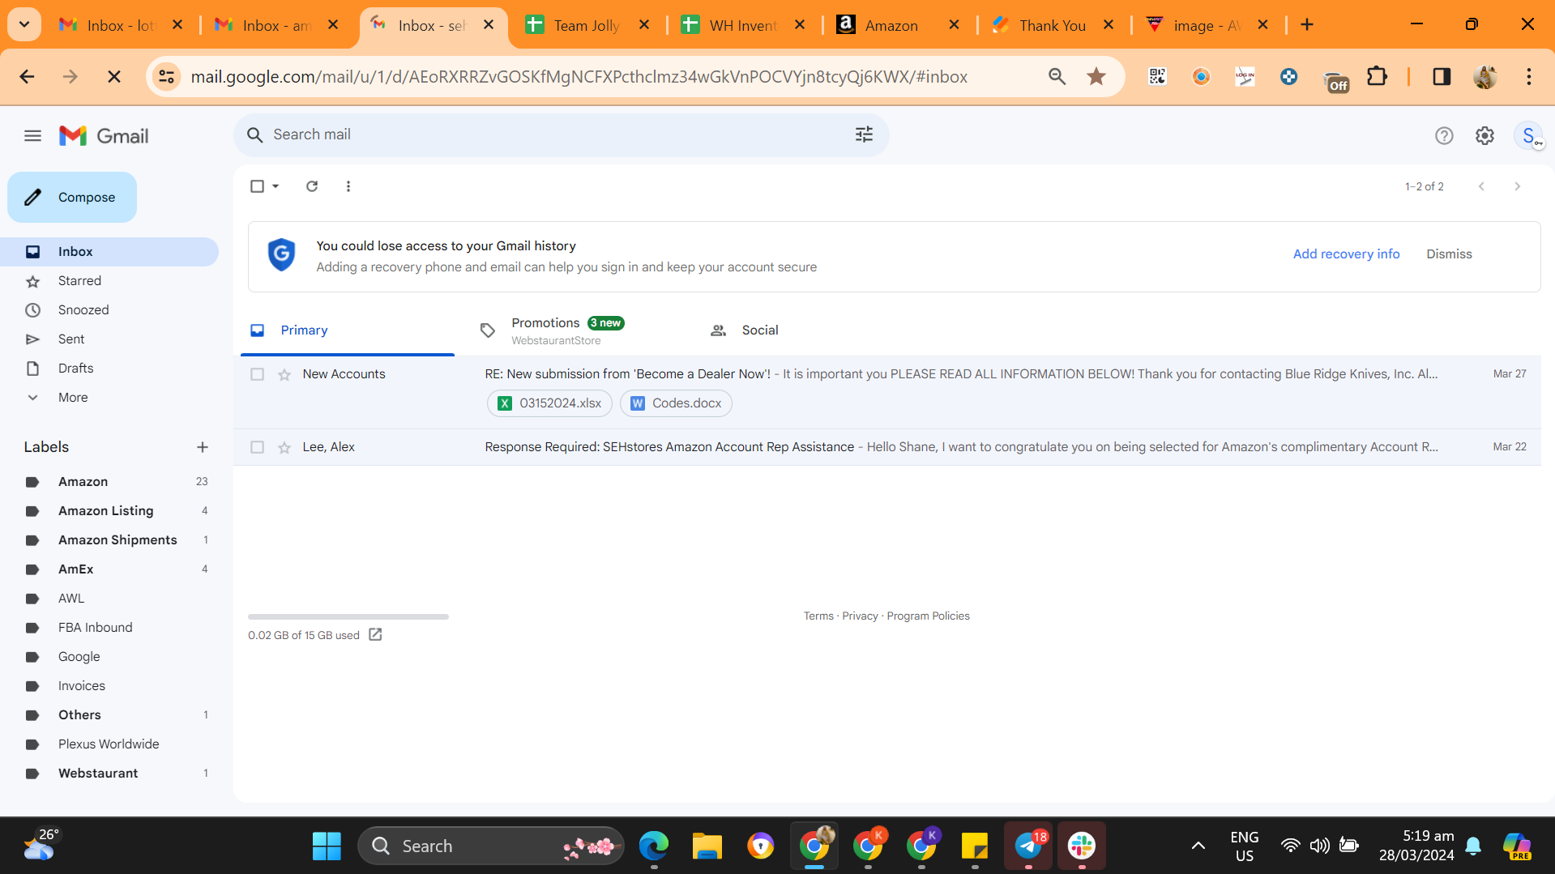Toggle the Chrome side panel
Screen dimensions: 1555x874
point(1442,77)
